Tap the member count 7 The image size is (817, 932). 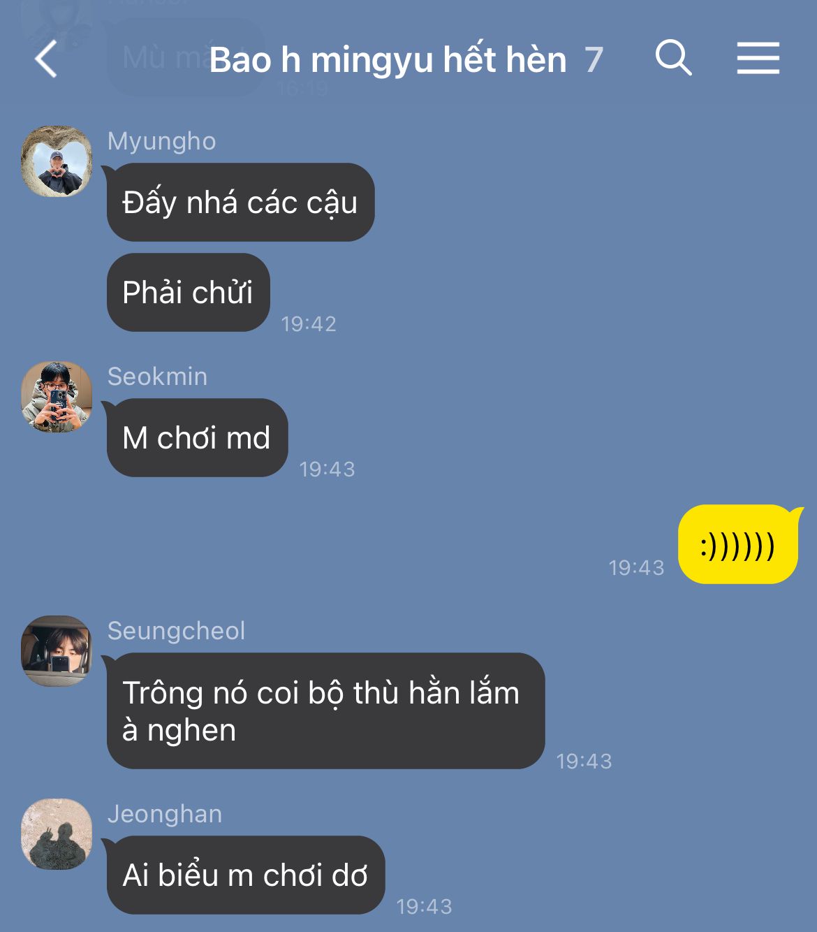pyautogui.click(x=594, y=60)
